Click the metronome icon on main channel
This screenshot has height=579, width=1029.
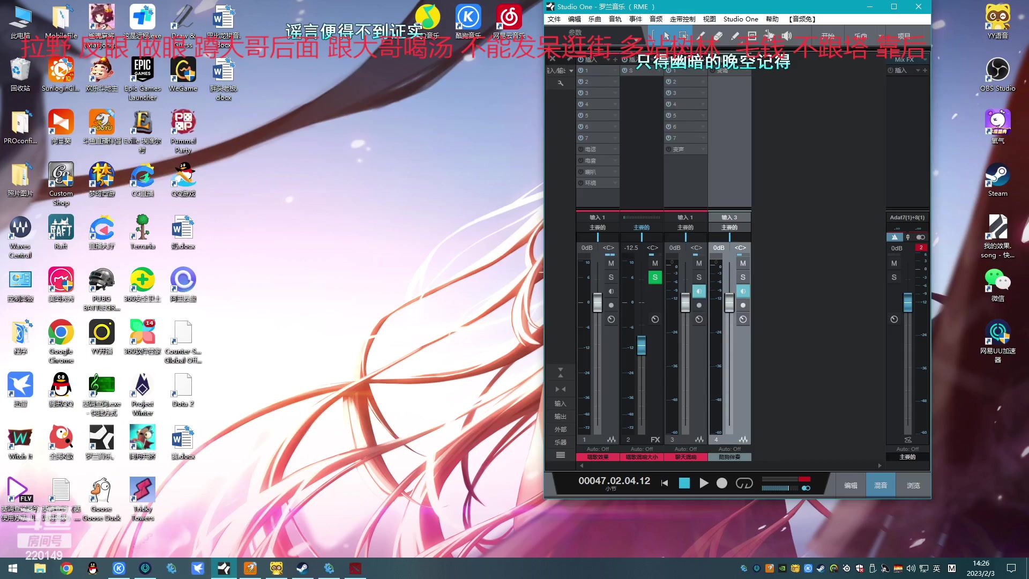[894, 237]
